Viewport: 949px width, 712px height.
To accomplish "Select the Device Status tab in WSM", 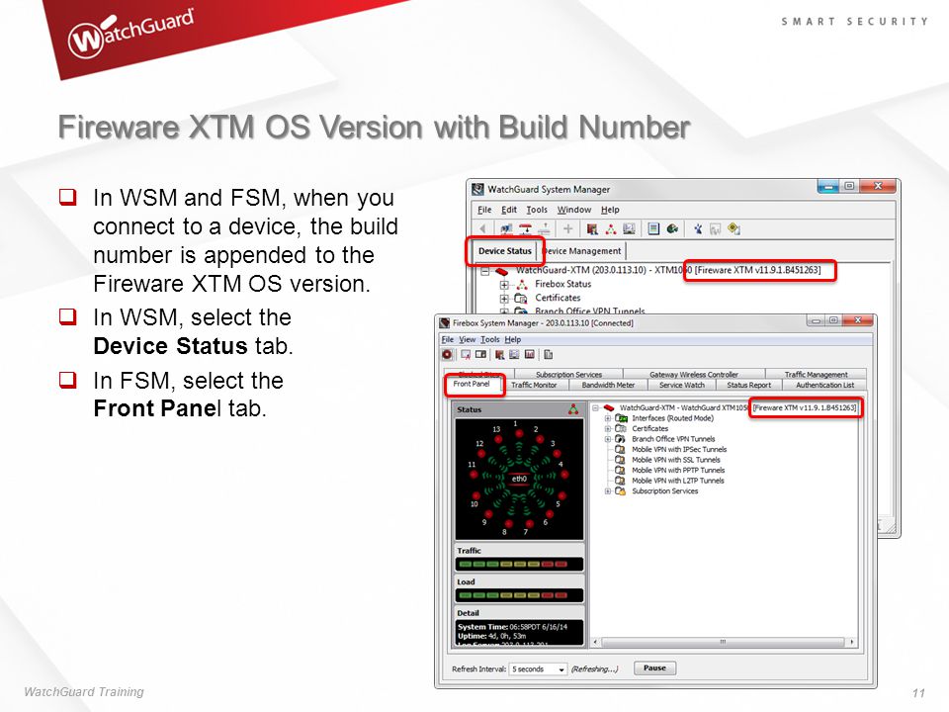I will pyautogui.click(x=505, y=250).
